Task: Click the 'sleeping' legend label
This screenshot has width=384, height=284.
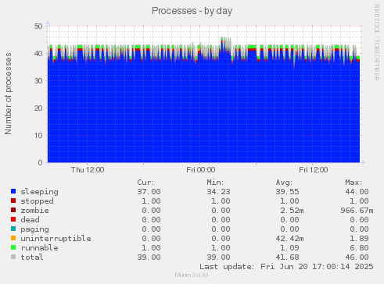Action: [x=40, y=192]
